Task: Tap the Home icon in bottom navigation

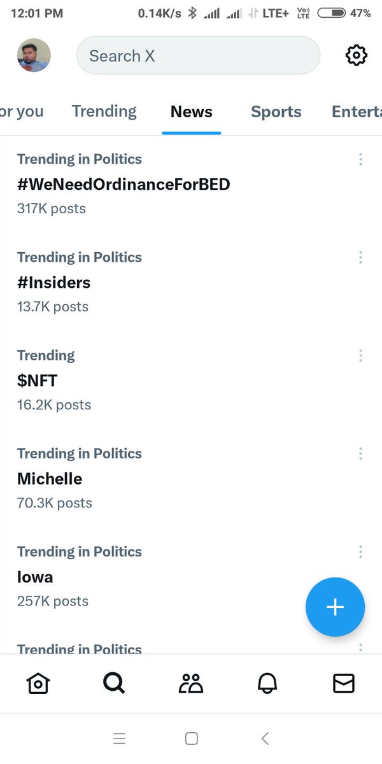Action: point(38,683)
